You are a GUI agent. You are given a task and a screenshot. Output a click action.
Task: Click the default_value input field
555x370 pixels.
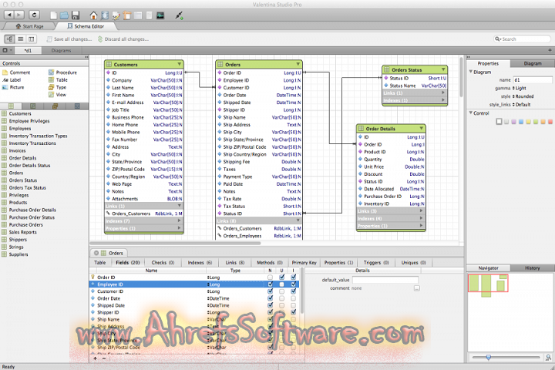point(385,280)
